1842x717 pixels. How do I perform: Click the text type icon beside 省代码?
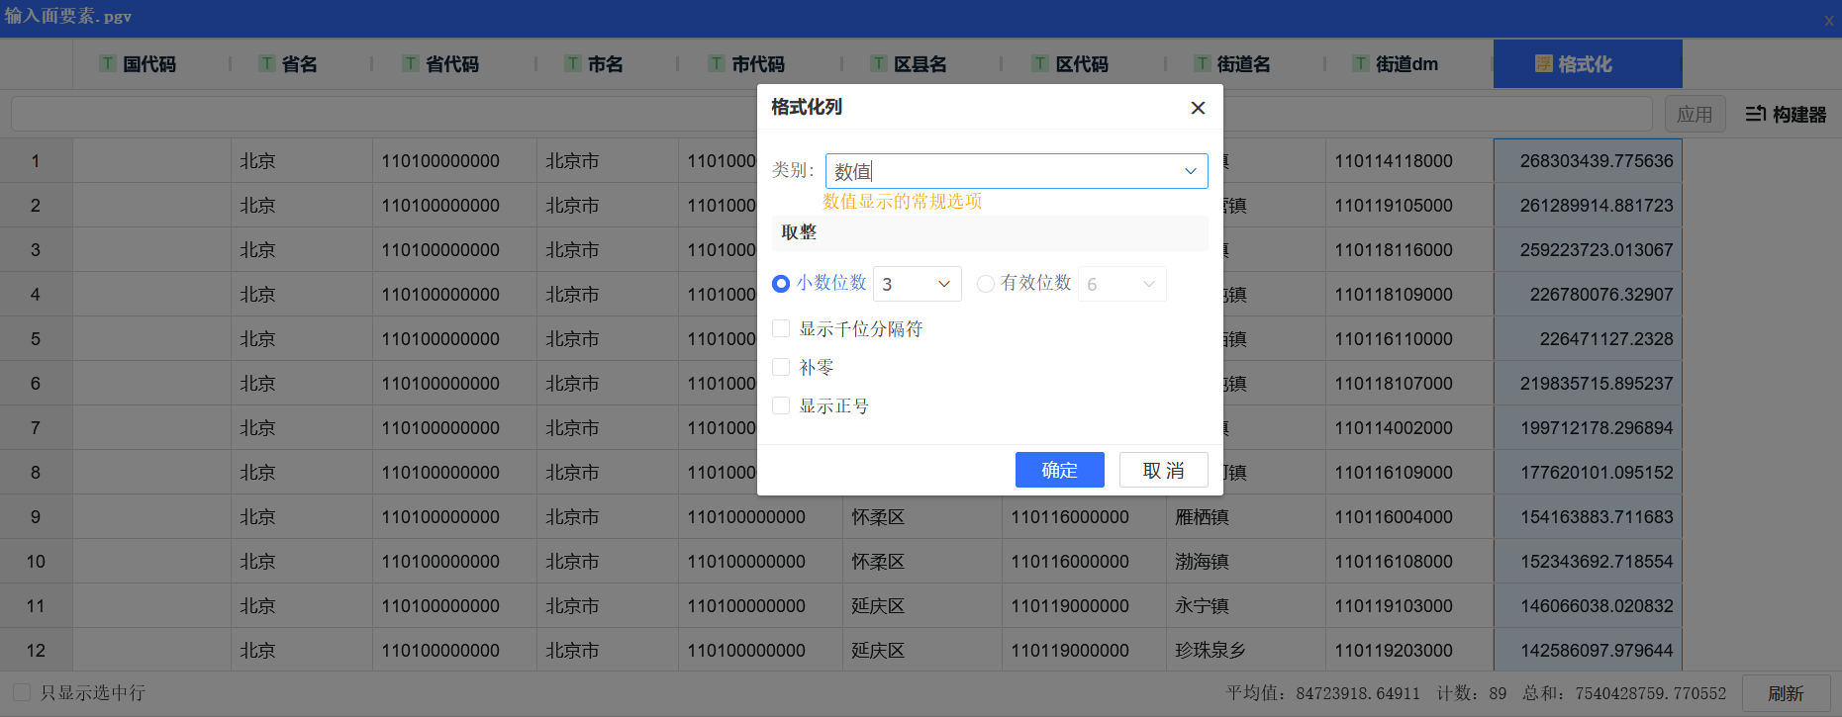tap(411, 63)
